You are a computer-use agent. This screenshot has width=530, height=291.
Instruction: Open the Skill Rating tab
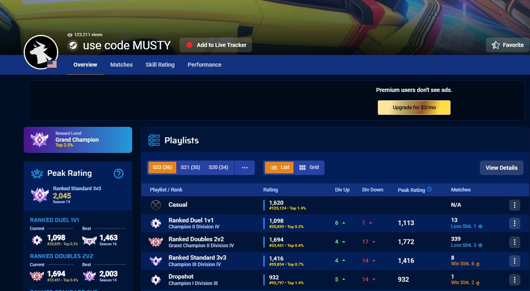[160, 64]
